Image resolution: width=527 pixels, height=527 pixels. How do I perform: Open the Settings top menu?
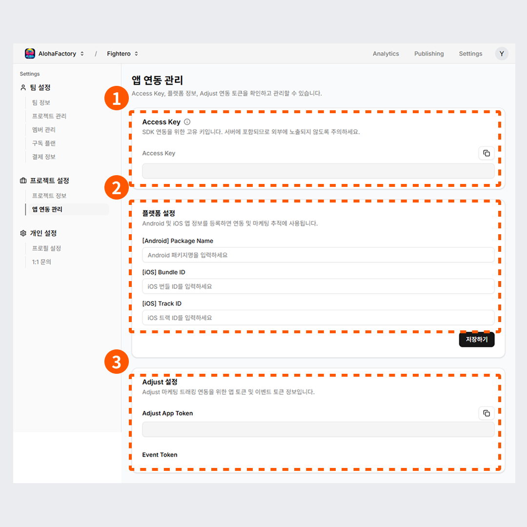[x=470, y=54]
